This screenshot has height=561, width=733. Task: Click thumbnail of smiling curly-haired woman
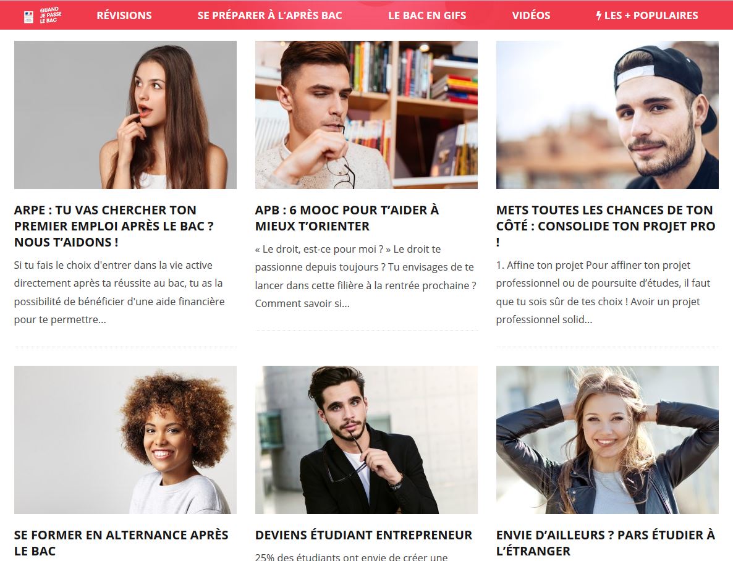point(125,440)
